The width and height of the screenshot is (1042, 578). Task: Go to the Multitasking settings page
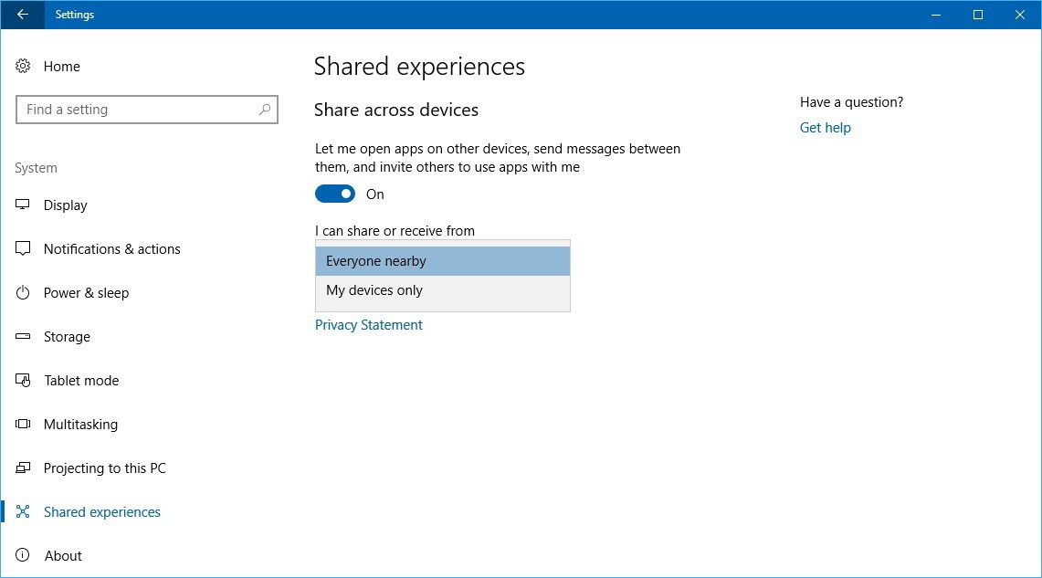coord(80,425)
